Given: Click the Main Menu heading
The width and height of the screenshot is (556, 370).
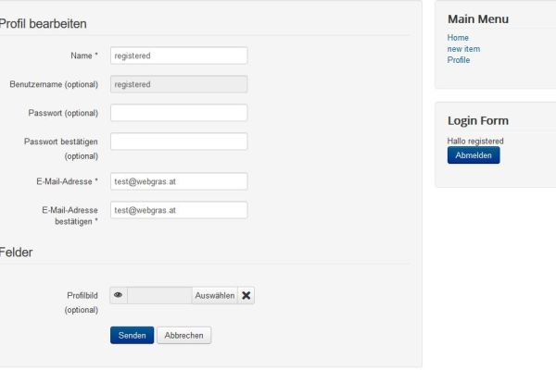Looking at the screenshot, I should point(478,19).
